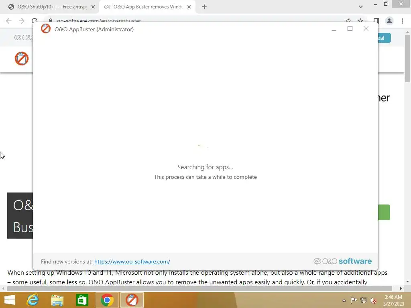The height and width of the screenshot is (308, 411).
Task: Open network status tray icon
Action: click(x=364, y=300)
